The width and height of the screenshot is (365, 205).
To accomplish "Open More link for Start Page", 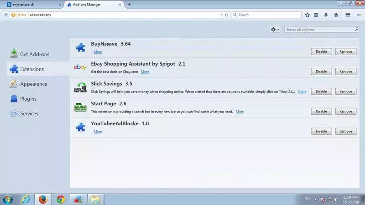I will click(x=240, y=112).
